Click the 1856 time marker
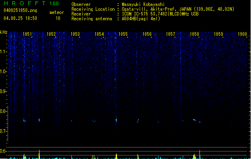 coord(147,34)
